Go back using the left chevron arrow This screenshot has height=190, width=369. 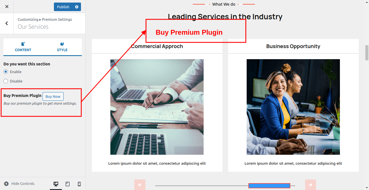(7, 23)
